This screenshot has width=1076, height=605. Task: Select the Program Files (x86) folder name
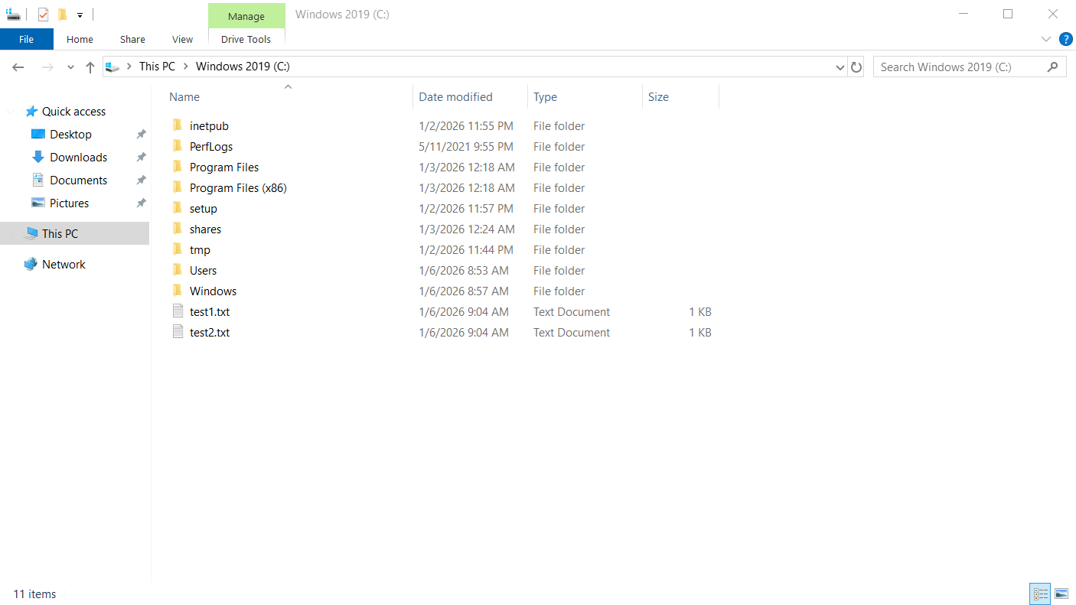coord(238,188)
